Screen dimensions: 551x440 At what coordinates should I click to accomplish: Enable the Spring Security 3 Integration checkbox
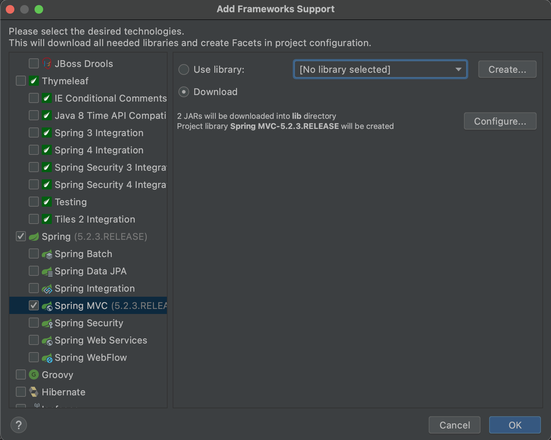point(34,167)
